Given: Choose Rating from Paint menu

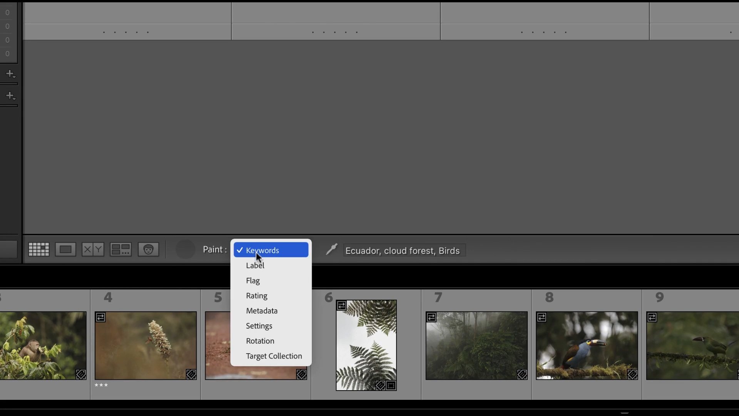Looking at the screenshot, I should [257, 296].
